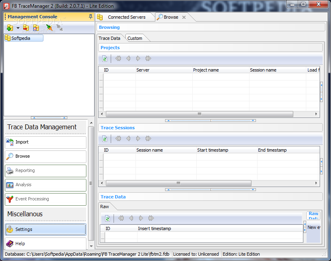Click the Reporting button

coord(45,170)
